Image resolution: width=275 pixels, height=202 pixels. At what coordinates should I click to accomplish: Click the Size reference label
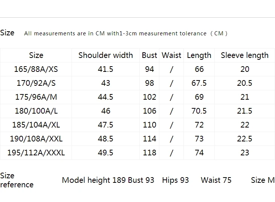(x=17, y=180)
